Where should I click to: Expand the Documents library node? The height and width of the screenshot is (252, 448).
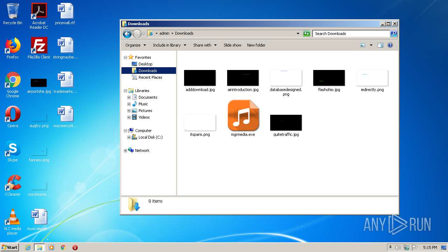click(x=129, y=97)
